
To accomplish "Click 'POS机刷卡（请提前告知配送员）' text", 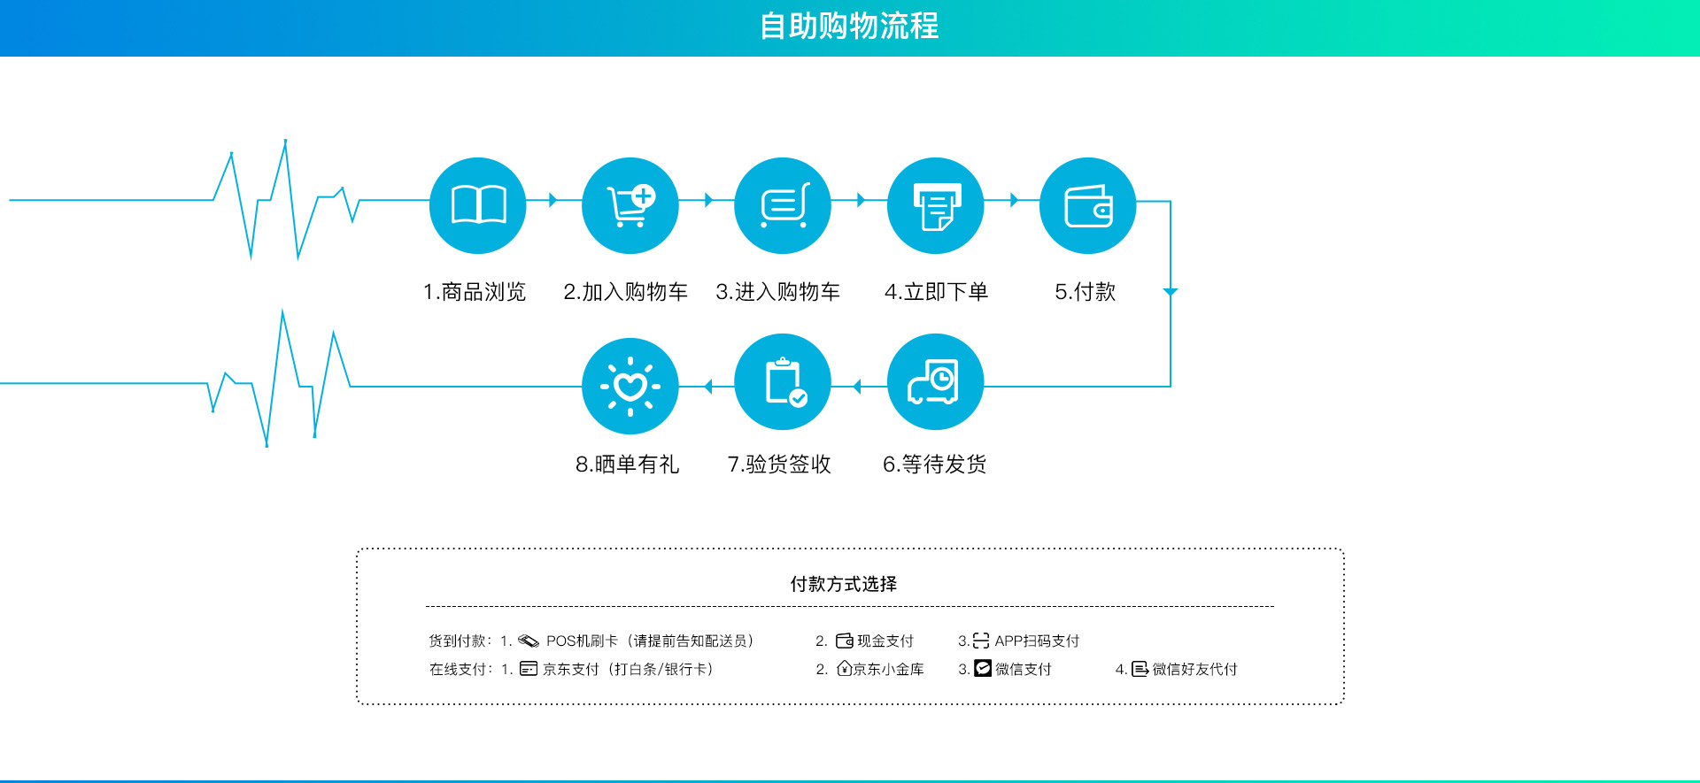I will [650, 641].
